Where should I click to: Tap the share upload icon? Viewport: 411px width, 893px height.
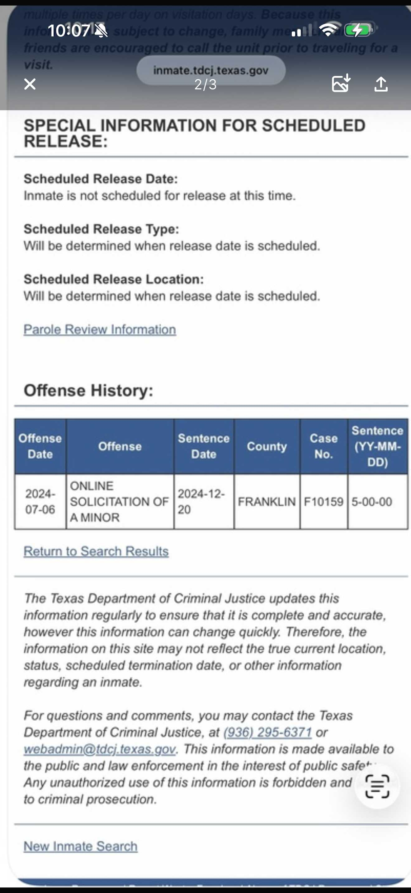(x=381, y=84)
